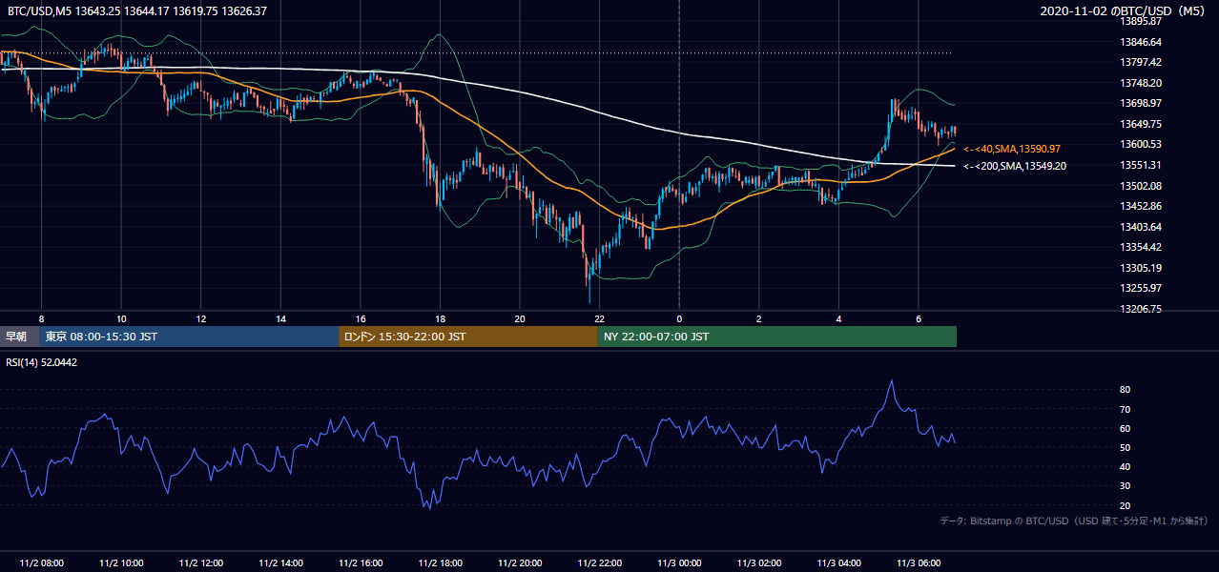The width and height of the screenshot is (1219, 572).
Task: Click hour label 14 under the price chart
Action: click(280, 318)
